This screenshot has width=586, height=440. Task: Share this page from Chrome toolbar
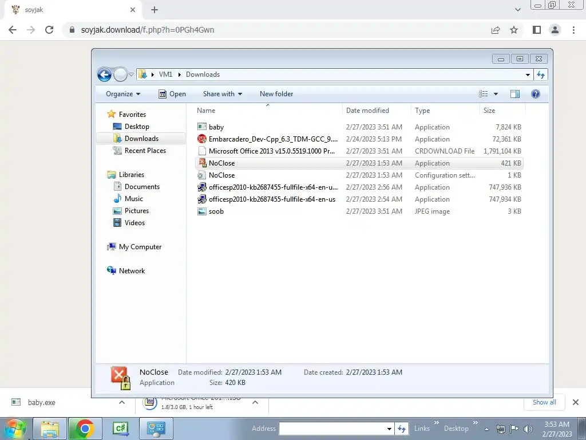(x=496, y=30)
